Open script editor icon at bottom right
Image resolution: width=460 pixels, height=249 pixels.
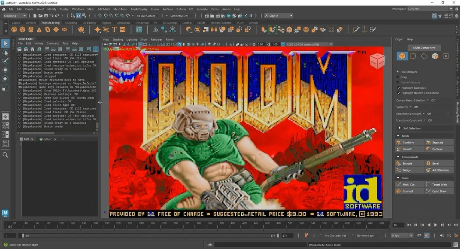pos(456,245)
